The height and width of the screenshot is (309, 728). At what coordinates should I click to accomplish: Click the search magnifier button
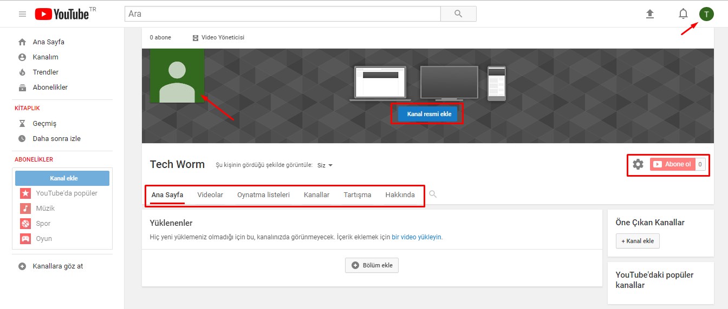(x=458, y=14)
